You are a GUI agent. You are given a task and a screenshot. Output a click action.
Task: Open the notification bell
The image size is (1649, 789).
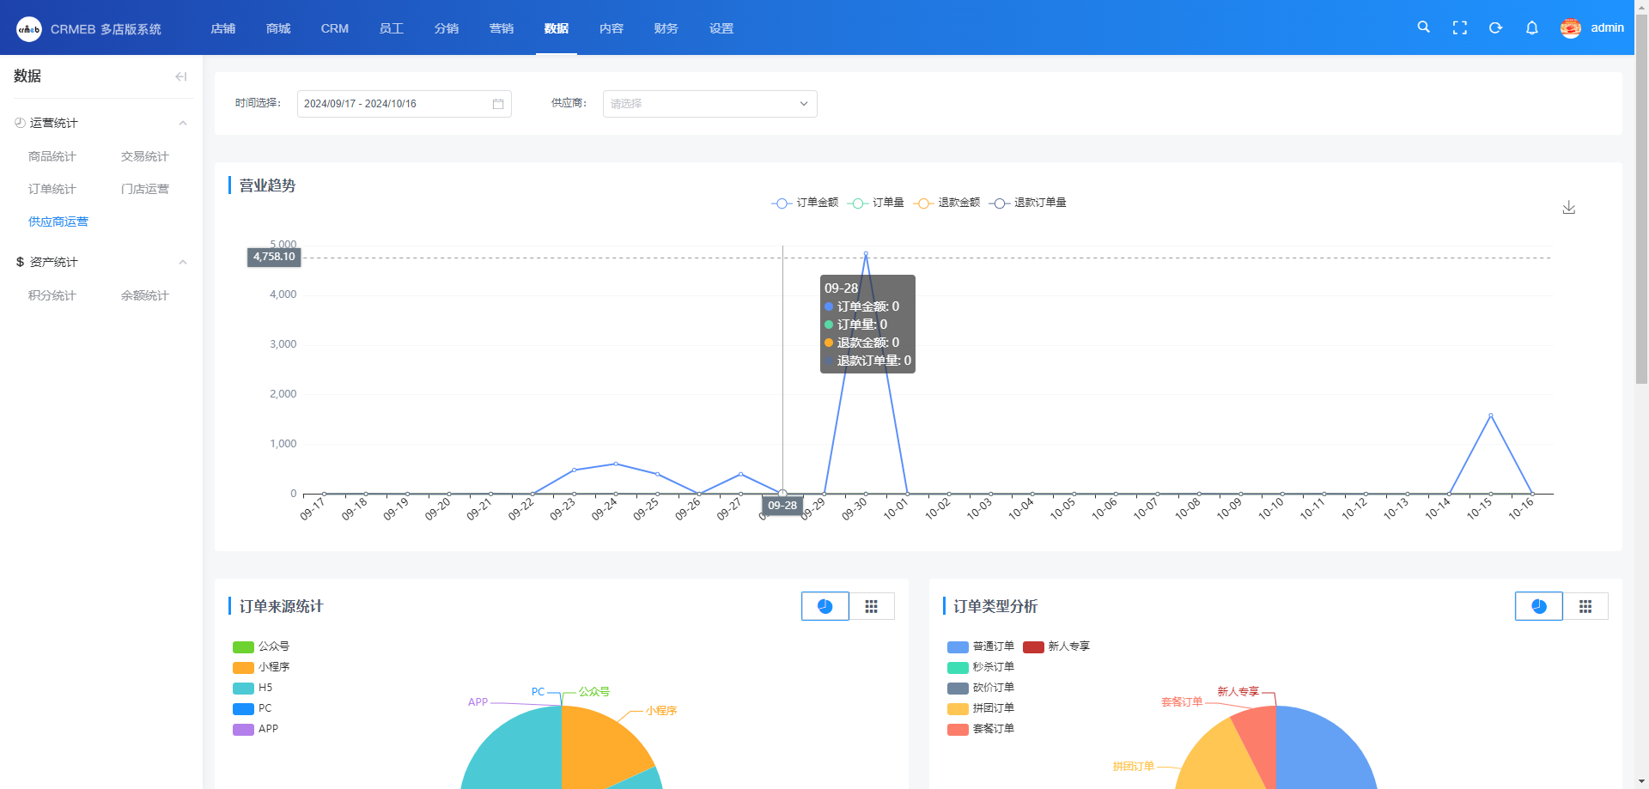(1531, 27)
